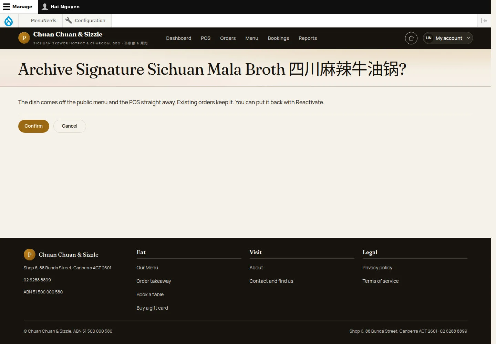Open the About footer link
Viewport: 496px width, 344px height.
point(256,268)
